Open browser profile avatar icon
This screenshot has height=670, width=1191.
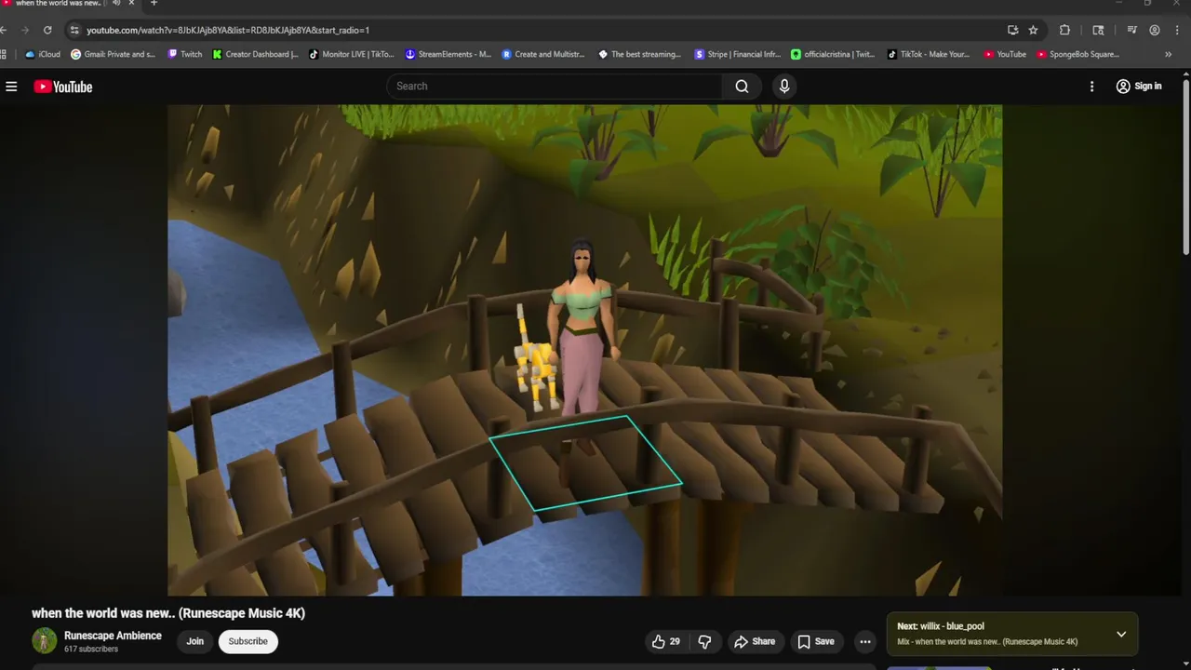(1155, 30)
